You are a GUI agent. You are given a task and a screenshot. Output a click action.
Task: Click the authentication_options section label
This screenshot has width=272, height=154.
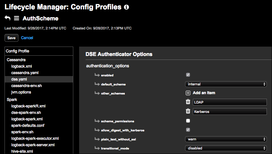click(108, 66)
